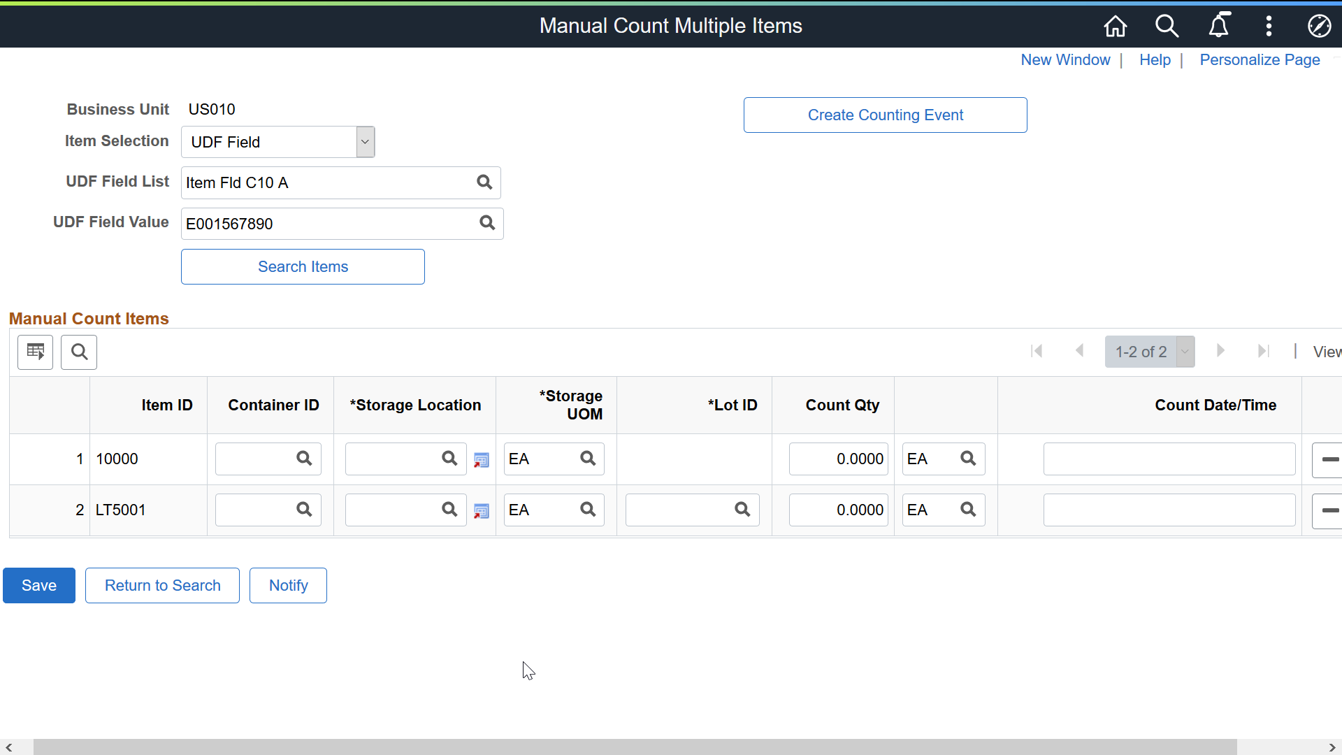Open Personalize Page from the top right

[x=1259, y=60]
